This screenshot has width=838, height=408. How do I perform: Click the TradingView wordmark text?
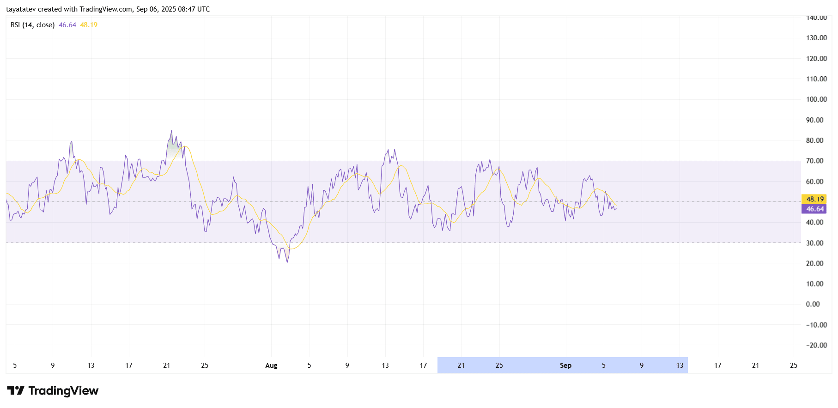coord(63,391)
